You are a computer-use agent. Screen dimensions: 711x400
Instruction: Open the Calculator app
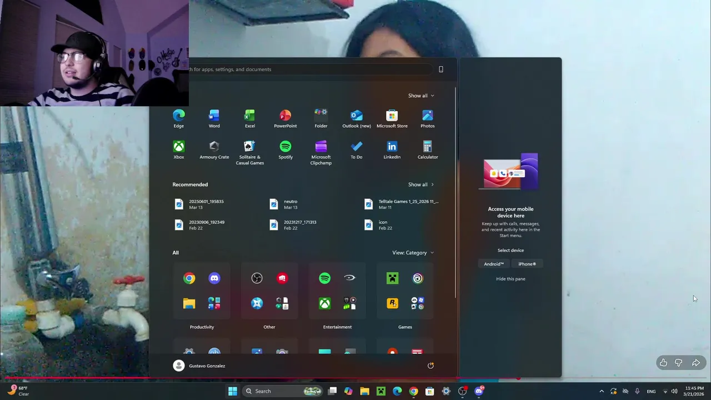(428, 149)
